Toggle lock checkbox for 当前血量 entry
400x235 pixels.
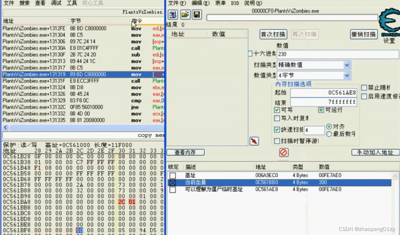pos(173,183)
